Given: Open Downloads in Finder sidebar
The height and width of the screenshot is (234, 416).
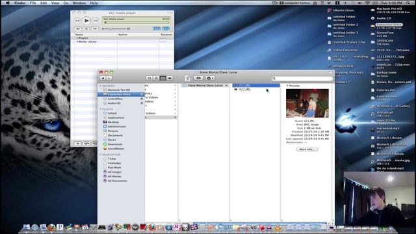Looking at the screenshot, I should 115,144.
